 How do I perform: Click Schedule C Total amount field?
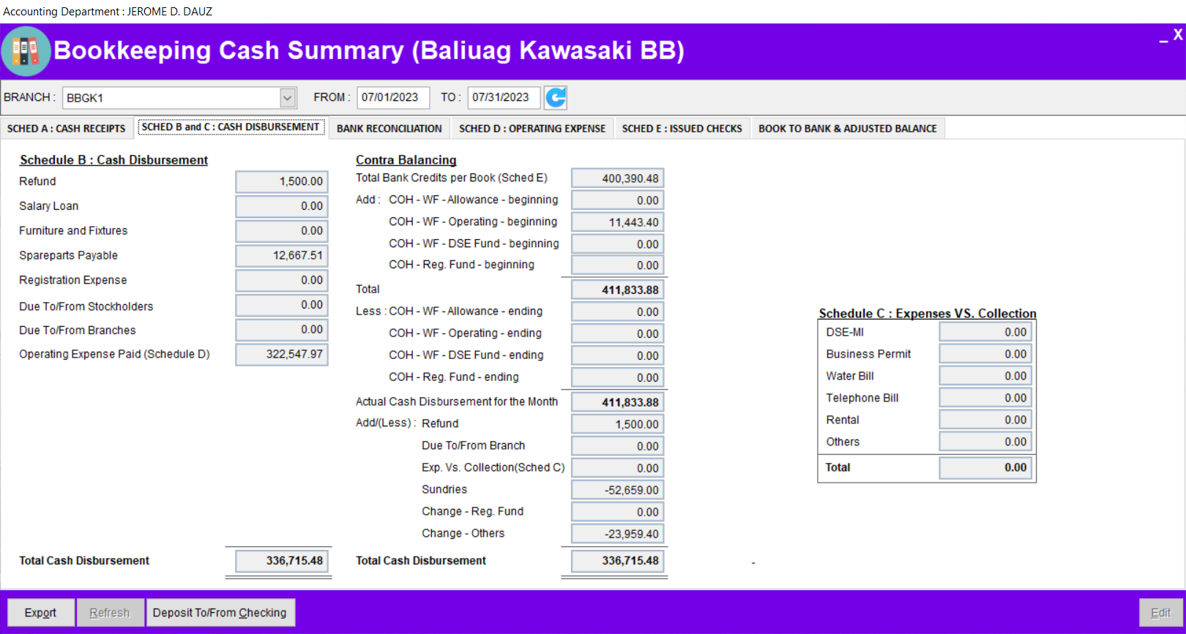[985, 468]
